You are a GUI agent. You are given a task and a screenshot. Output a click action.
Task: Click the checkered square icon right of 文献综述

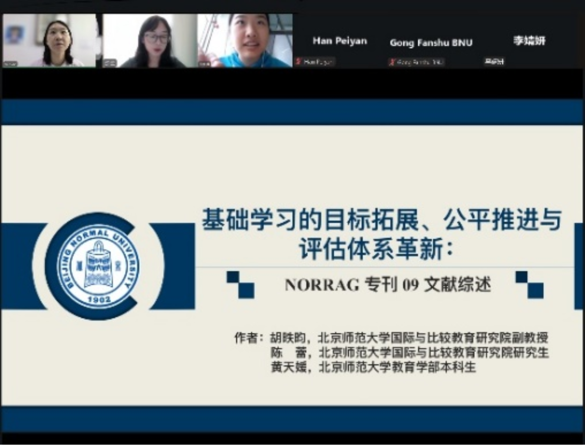coord(529,284)
